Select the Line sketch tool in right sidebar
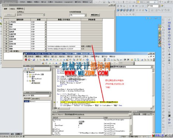Viewport: 173px width, 138px height. click(x=163, y=27)
